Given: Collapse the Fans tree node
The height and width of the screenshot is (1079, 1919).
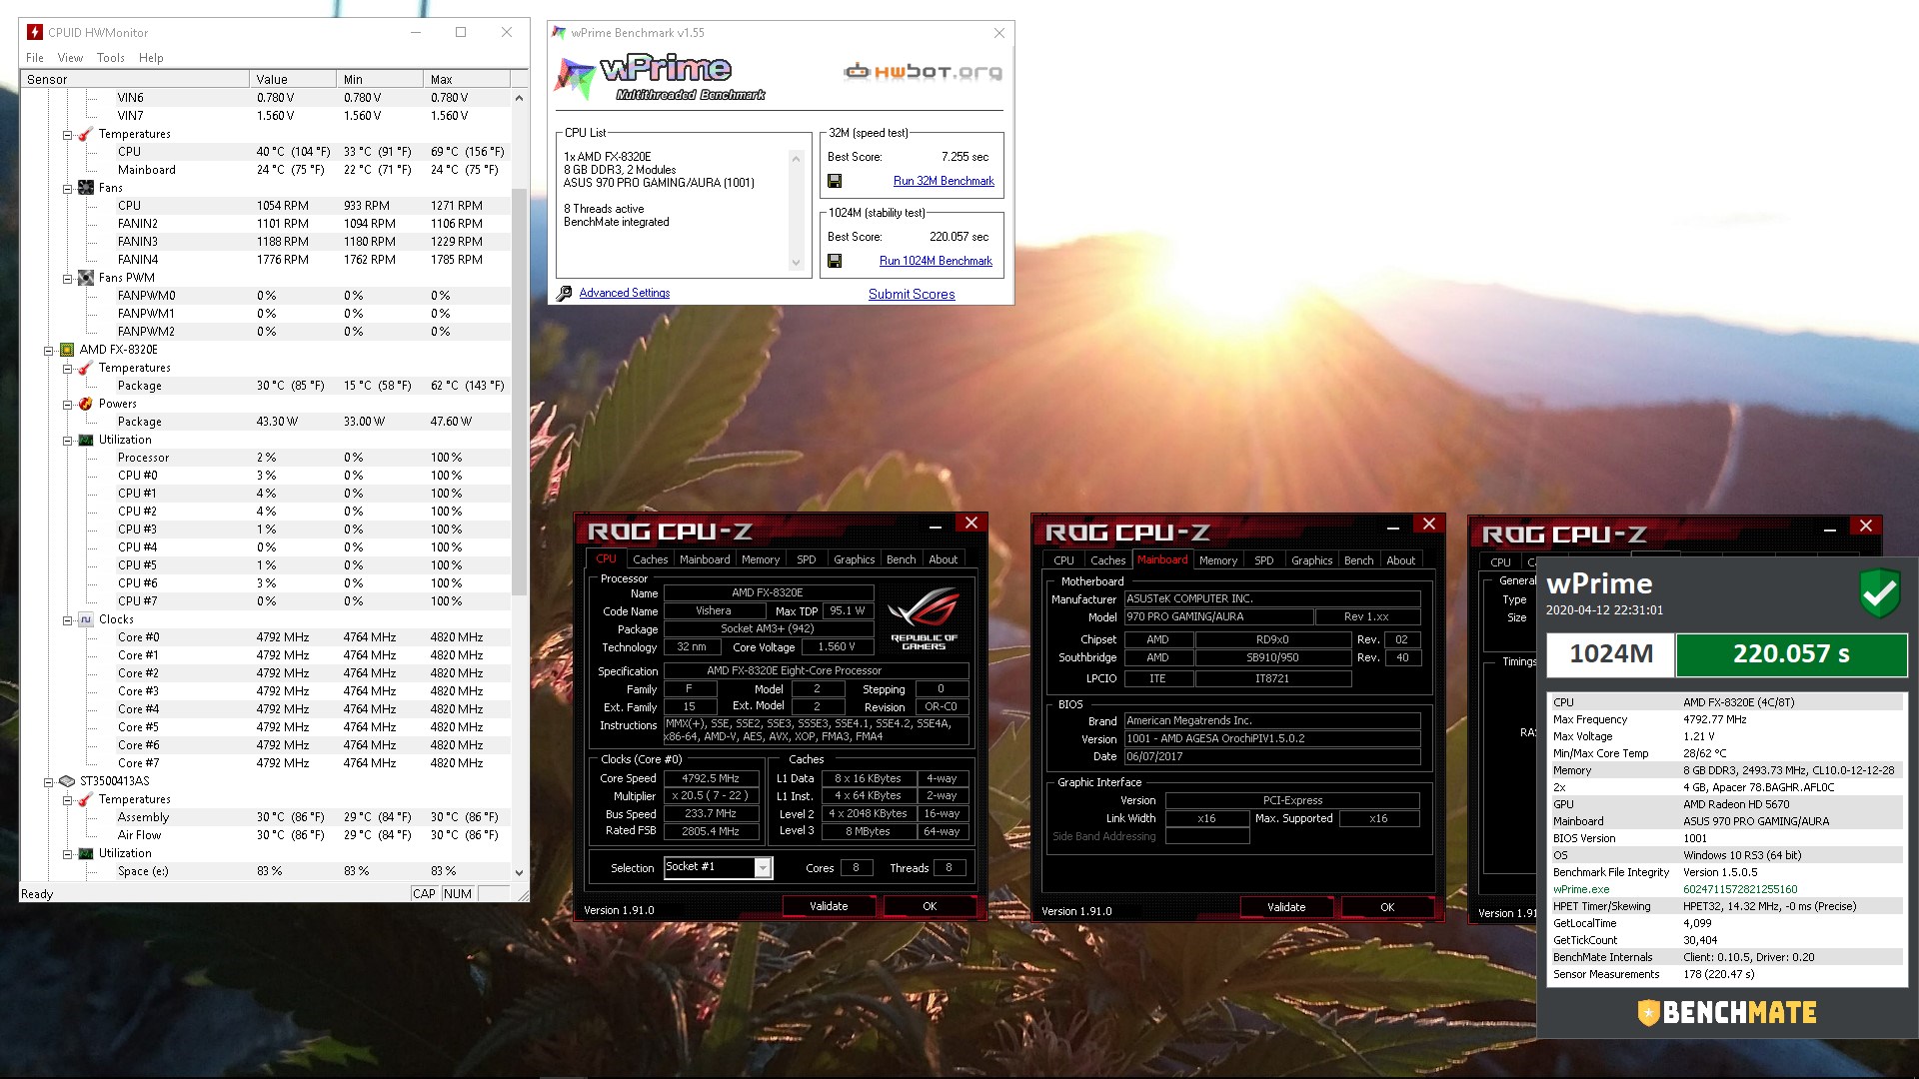Looking at the screenshot, I should point(67,188).
